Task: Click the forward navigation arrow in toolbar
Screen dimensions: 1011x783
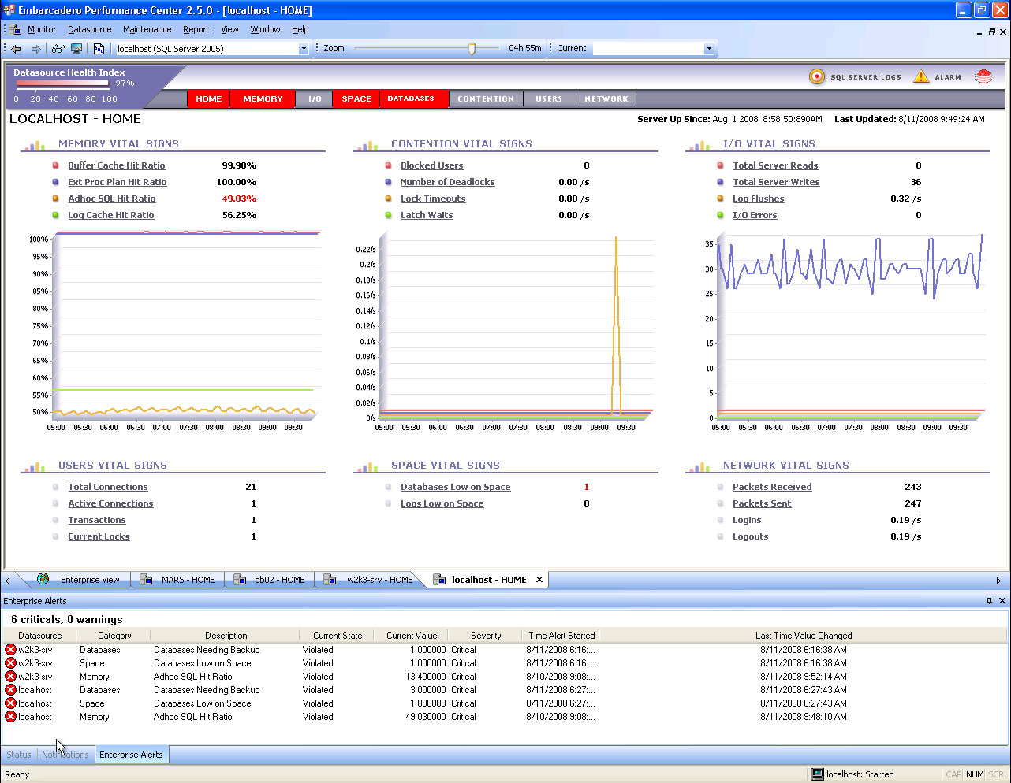Action: click(35, 49)
